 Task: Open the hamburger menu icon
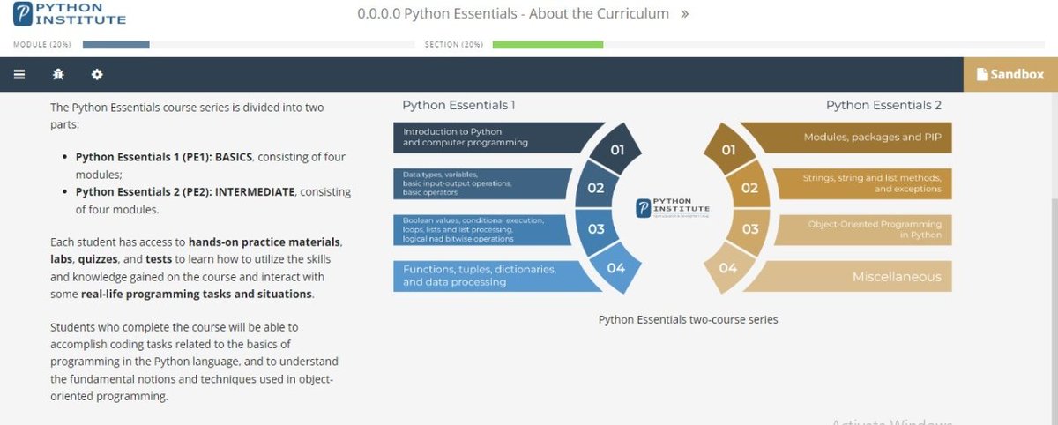click(19, 75)
